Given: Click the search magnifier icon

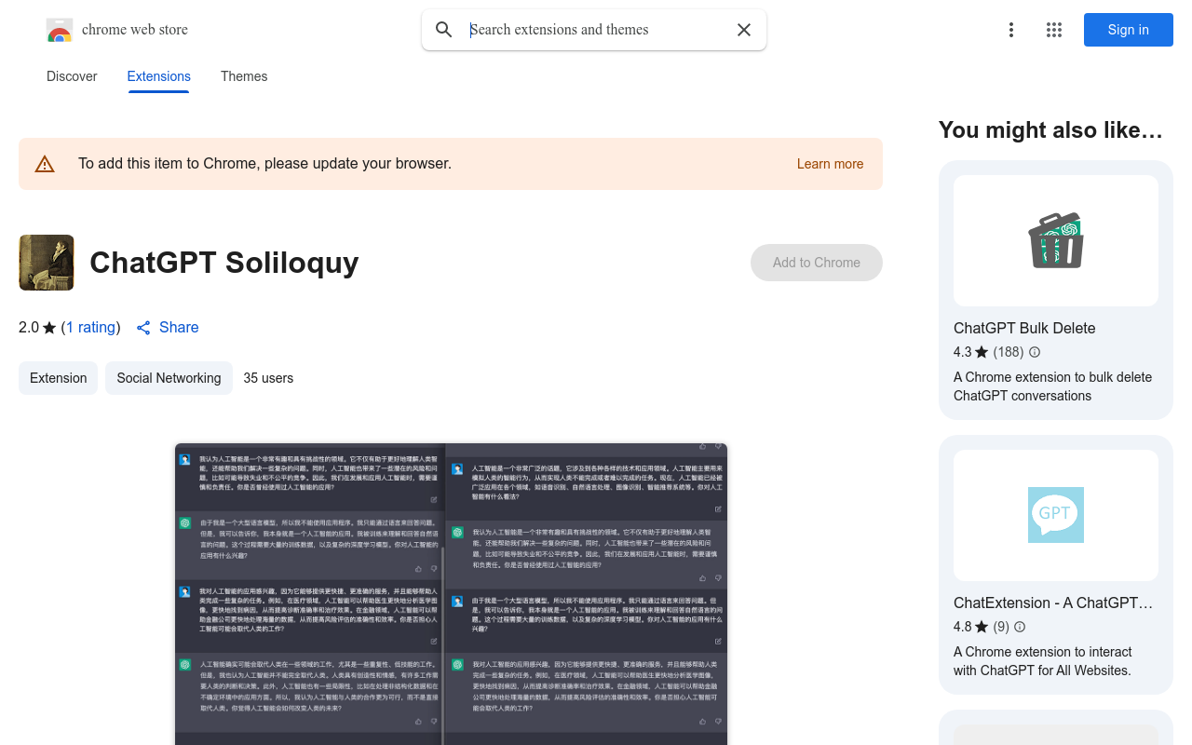Looking at the screenshot, I should click(x=444, y=30).
